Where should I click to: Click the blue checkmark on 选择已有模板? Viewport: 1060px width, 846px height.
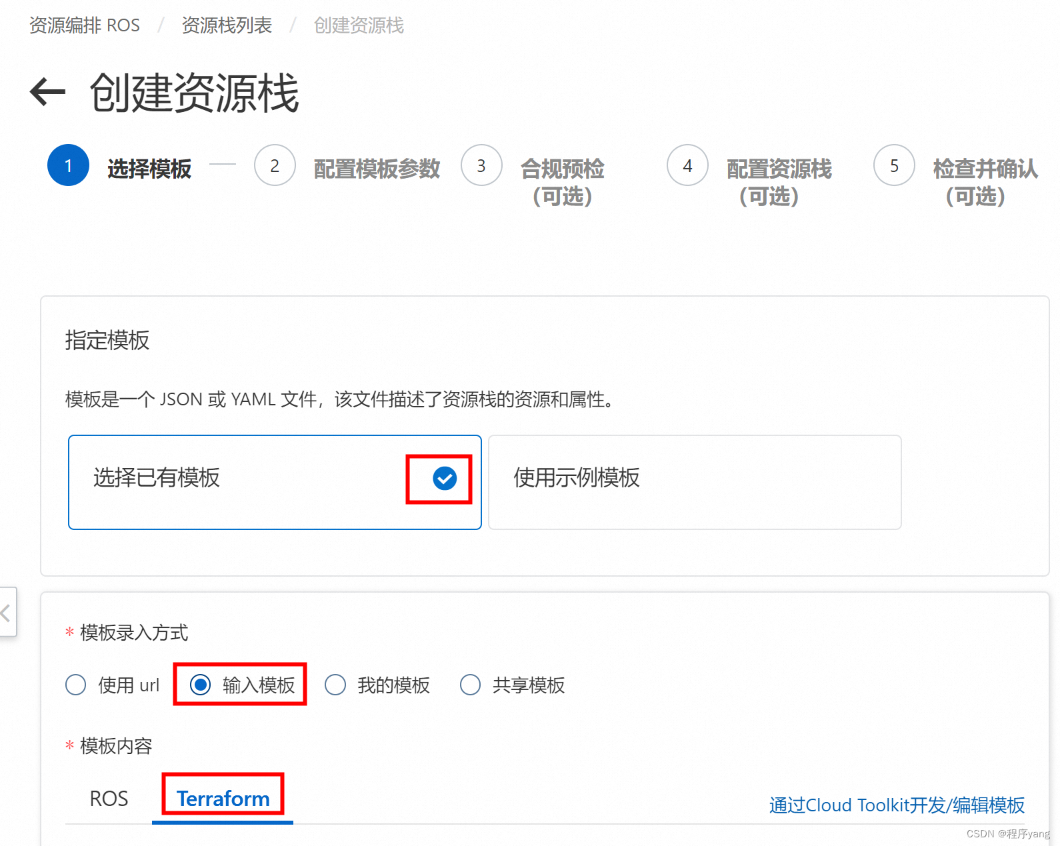(445, 478)
